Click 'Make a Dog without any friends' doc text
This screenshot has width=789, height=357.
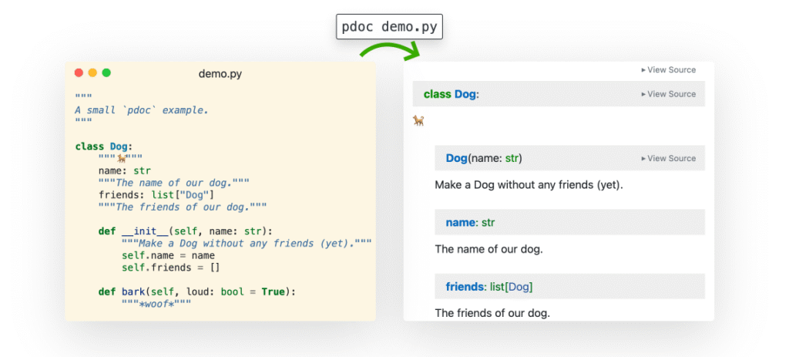(528, 185)
